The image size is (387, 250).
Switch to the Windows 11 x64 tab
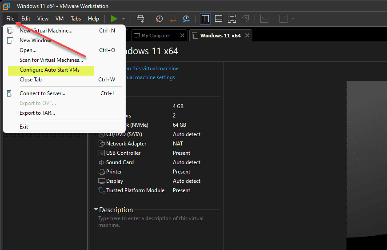click(220, 36)
